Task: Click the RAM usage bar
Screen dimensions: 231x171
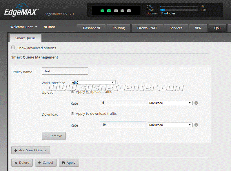Action: (179, 10)
